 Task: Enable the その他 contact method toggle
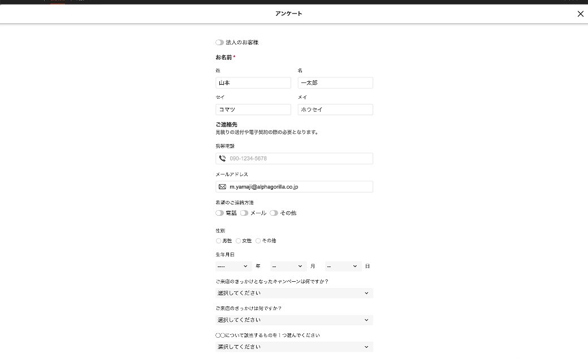tap(274, 213)
